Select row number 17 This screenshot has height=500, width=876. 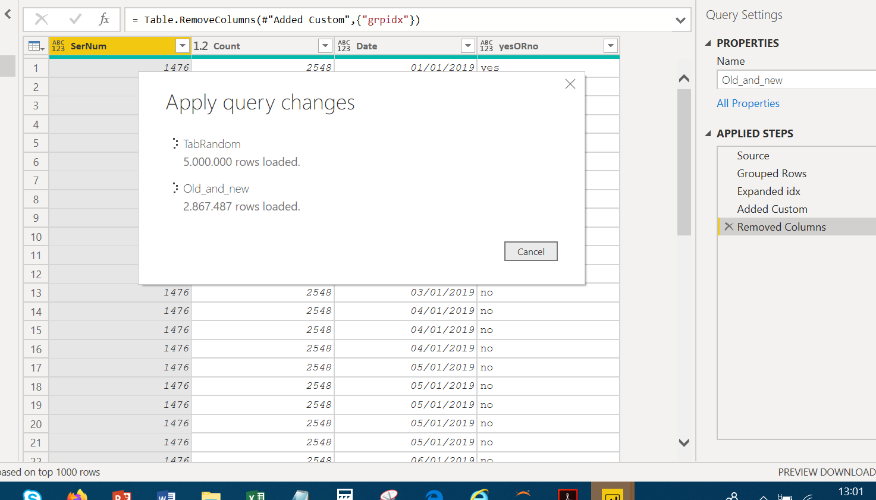36,367
